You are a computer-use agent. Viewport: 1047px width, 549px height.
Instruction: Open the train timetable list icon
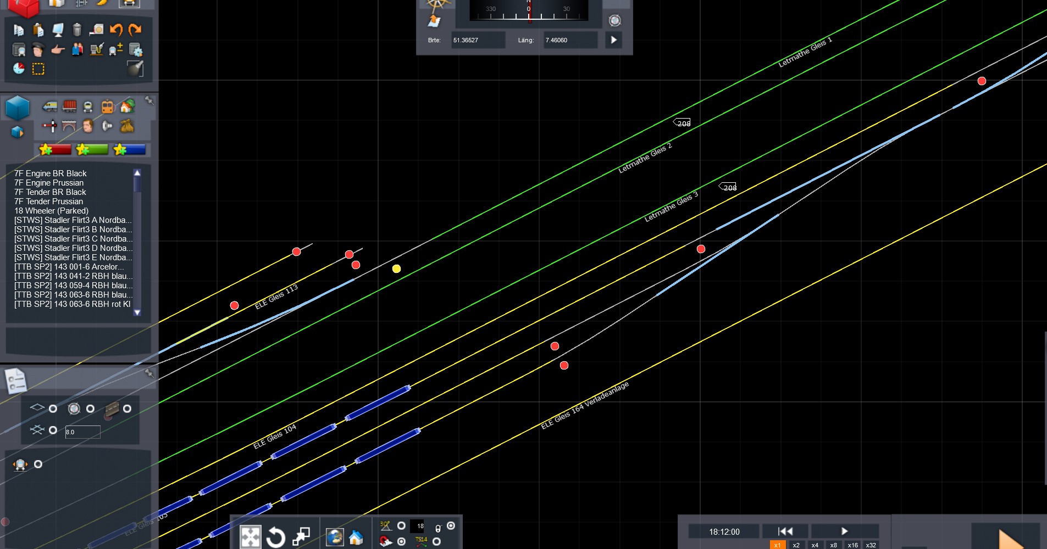coord(19,50)
